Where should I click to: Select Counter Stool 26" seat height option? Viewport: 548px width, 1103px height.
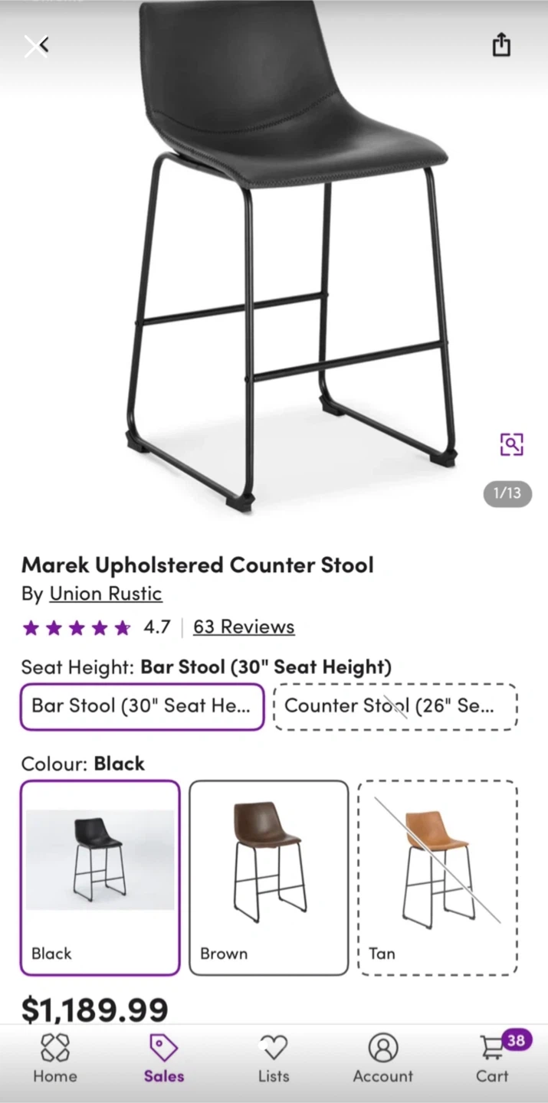click(395, 706)
